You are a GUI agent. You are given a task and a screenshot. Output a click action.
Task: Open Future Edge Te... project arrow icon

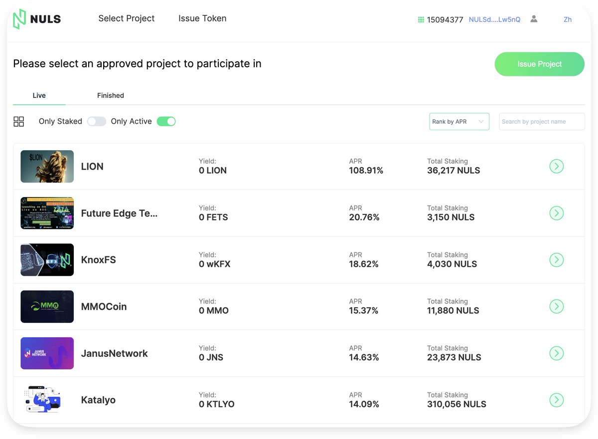click(x=556, y=213)
